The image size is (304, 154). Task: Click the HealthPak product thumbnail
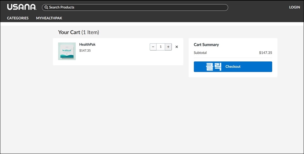click(67, 51)
